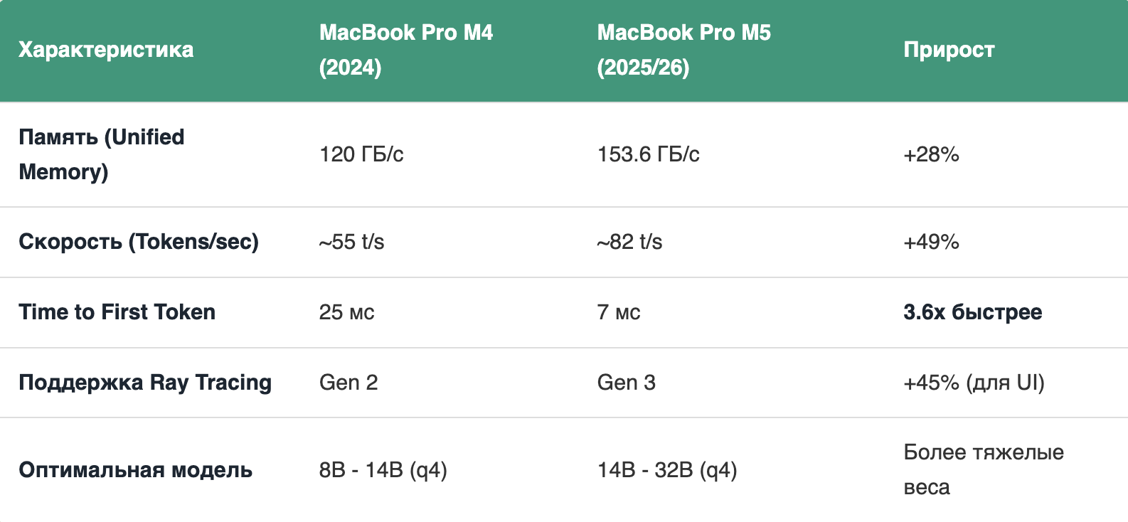This screenshot has width=1128, height=522.
Task: Select the "+45% (для UI)" cell
Action: coord(974,383)
